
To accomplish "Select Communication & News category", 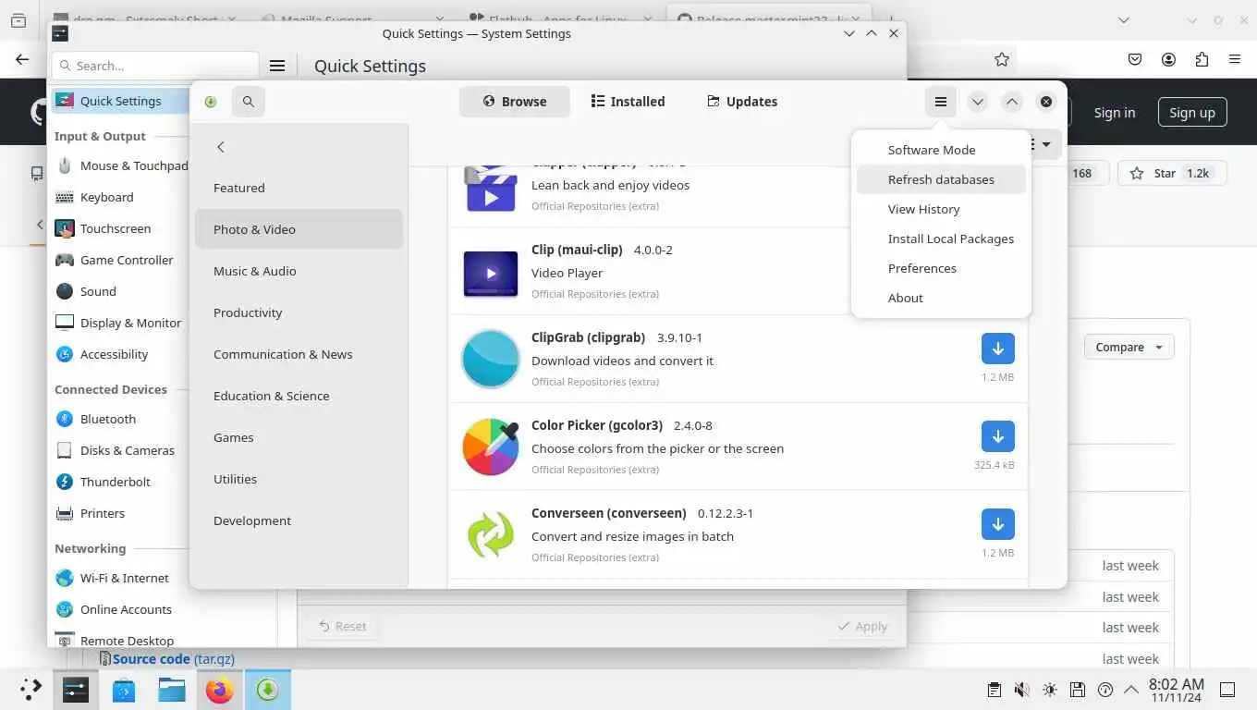I will tap(299, 354).
